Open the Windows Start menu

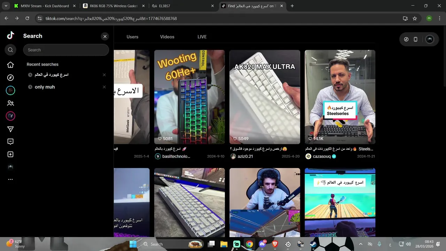(133, 244)
